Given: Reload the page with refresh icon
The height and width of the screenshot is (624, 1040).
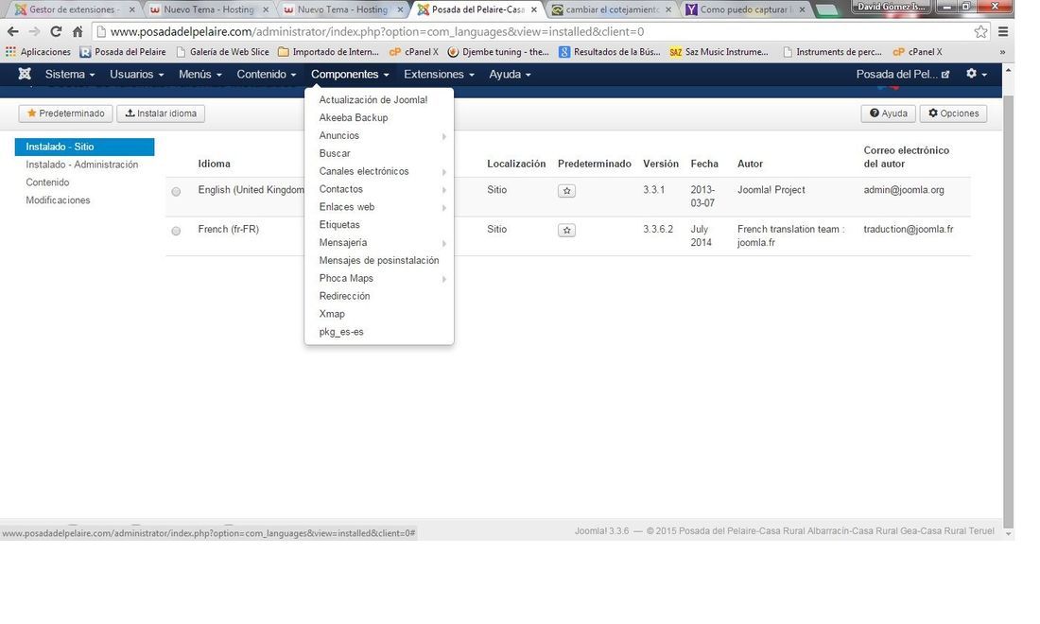Looking at the screenshot, I should (x=56, y=31).
